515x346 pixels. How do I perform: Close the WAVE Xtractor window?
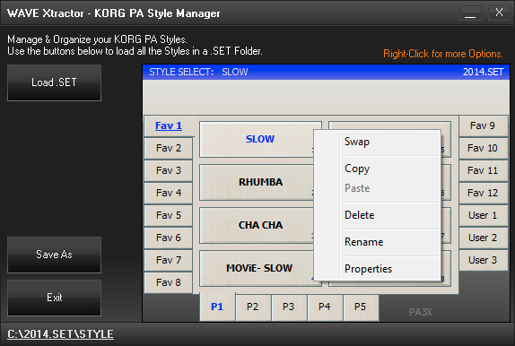(499, 13)
